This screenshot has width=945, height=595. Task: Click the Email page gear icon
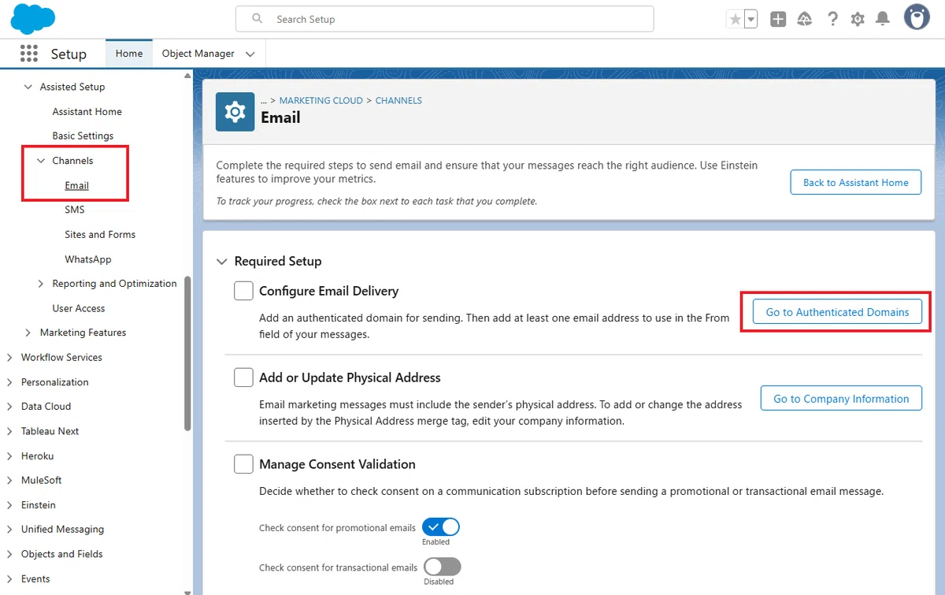coord(235,112)
